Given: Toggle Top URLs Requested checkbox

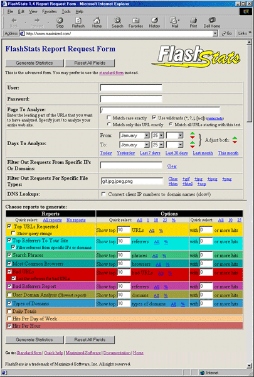Looking at the screenshot, I should pyautogui.click(x=9, y=226).
